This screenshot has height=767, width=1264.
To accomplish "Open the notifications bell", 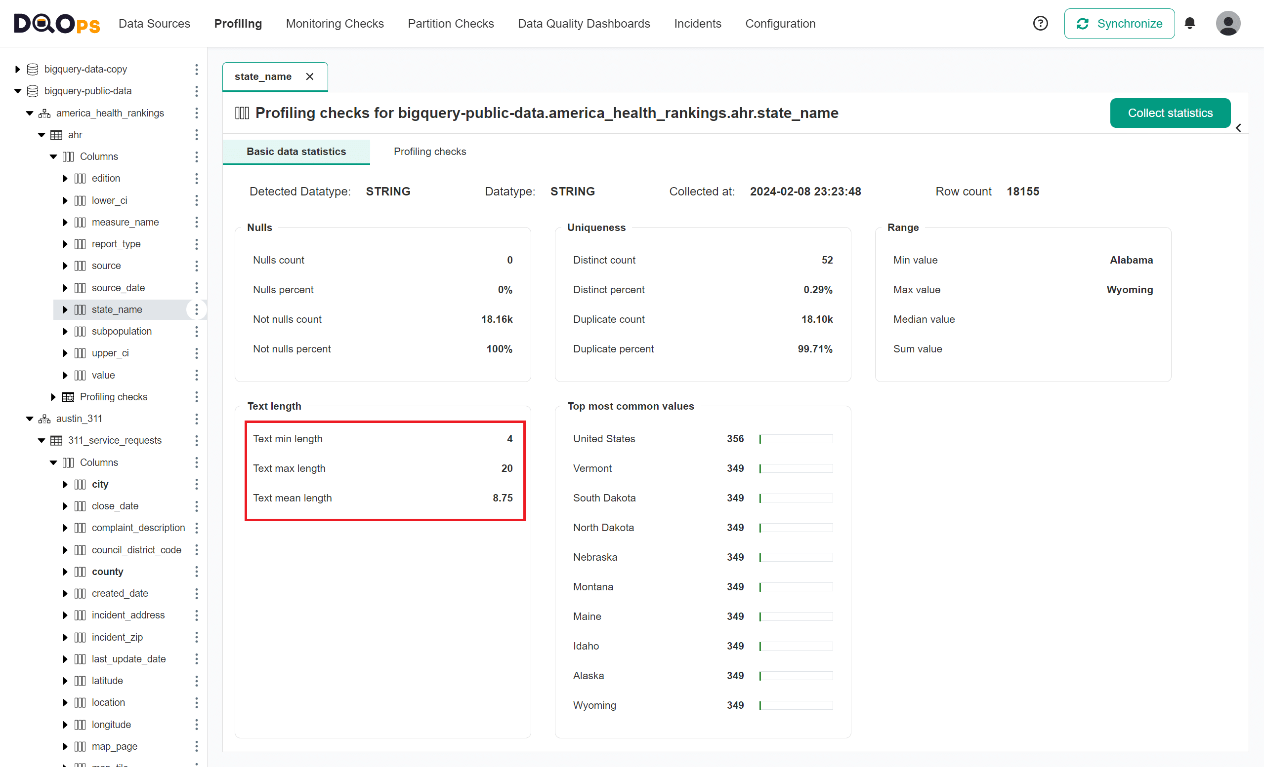I will point(1190,23).
